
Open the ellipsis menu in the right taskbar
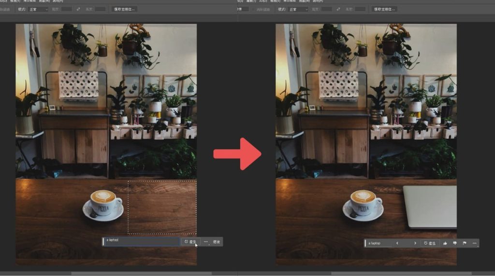point(475,243)
